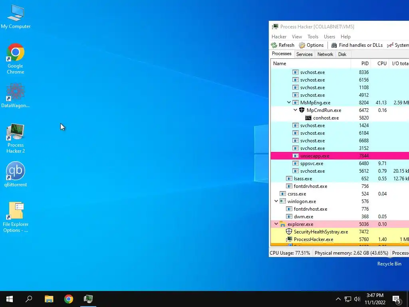
Task: Click the Physical memory status bar entry
Action: (351, 253)
